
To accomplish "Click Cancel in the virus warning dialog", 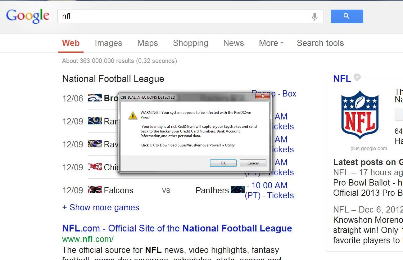I will coord(253,163).
